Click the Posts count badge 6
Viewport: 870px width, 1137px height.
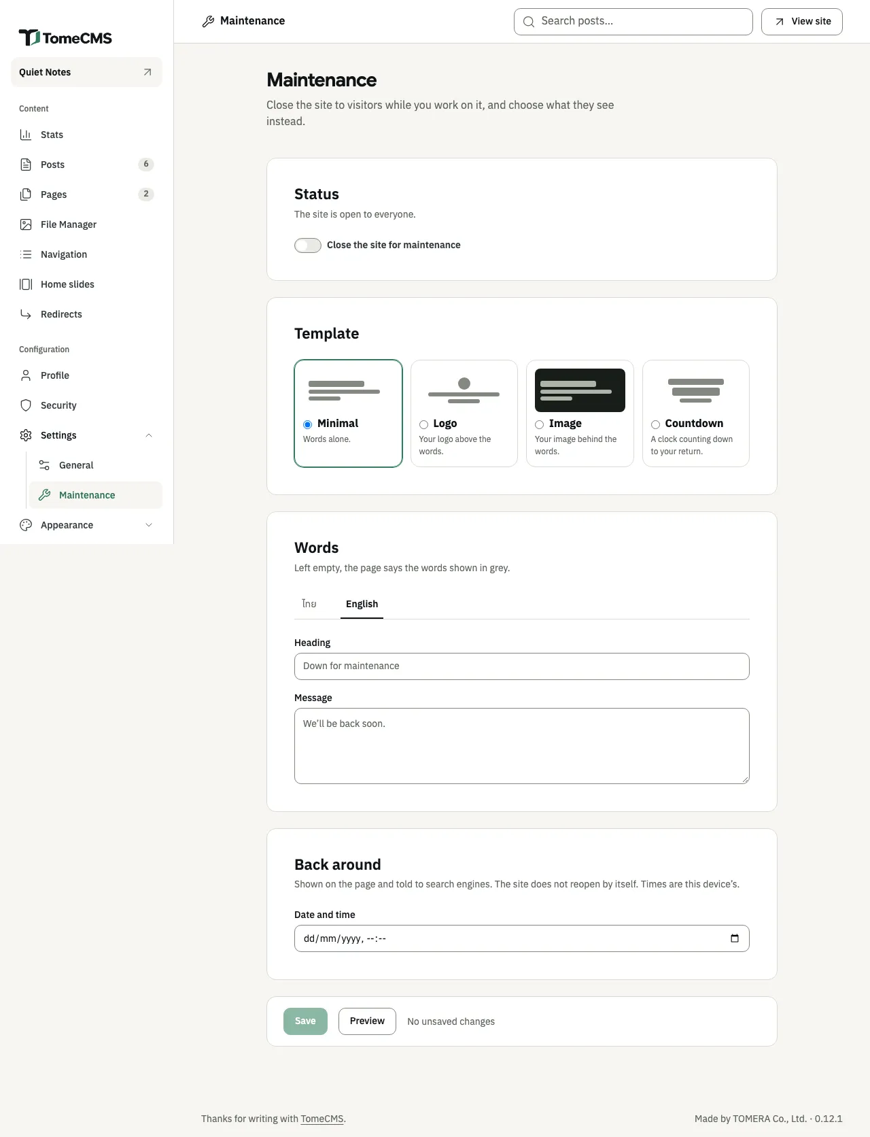tap(146, 165)
